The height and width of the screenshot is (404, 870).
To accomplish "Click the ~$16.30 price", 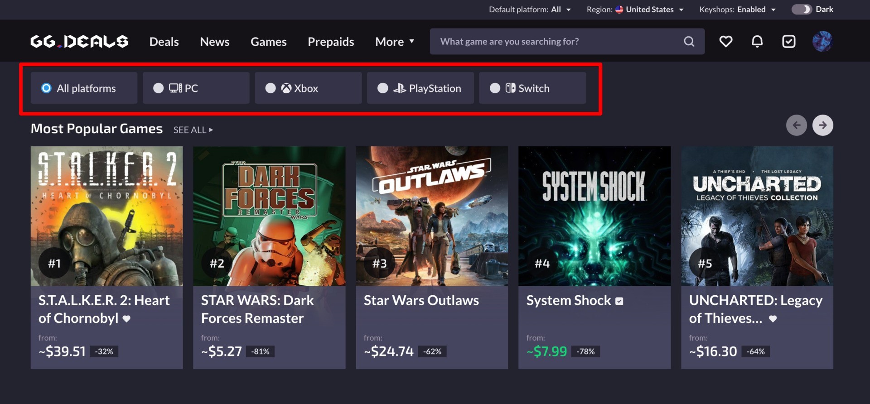I will [713, 351].
